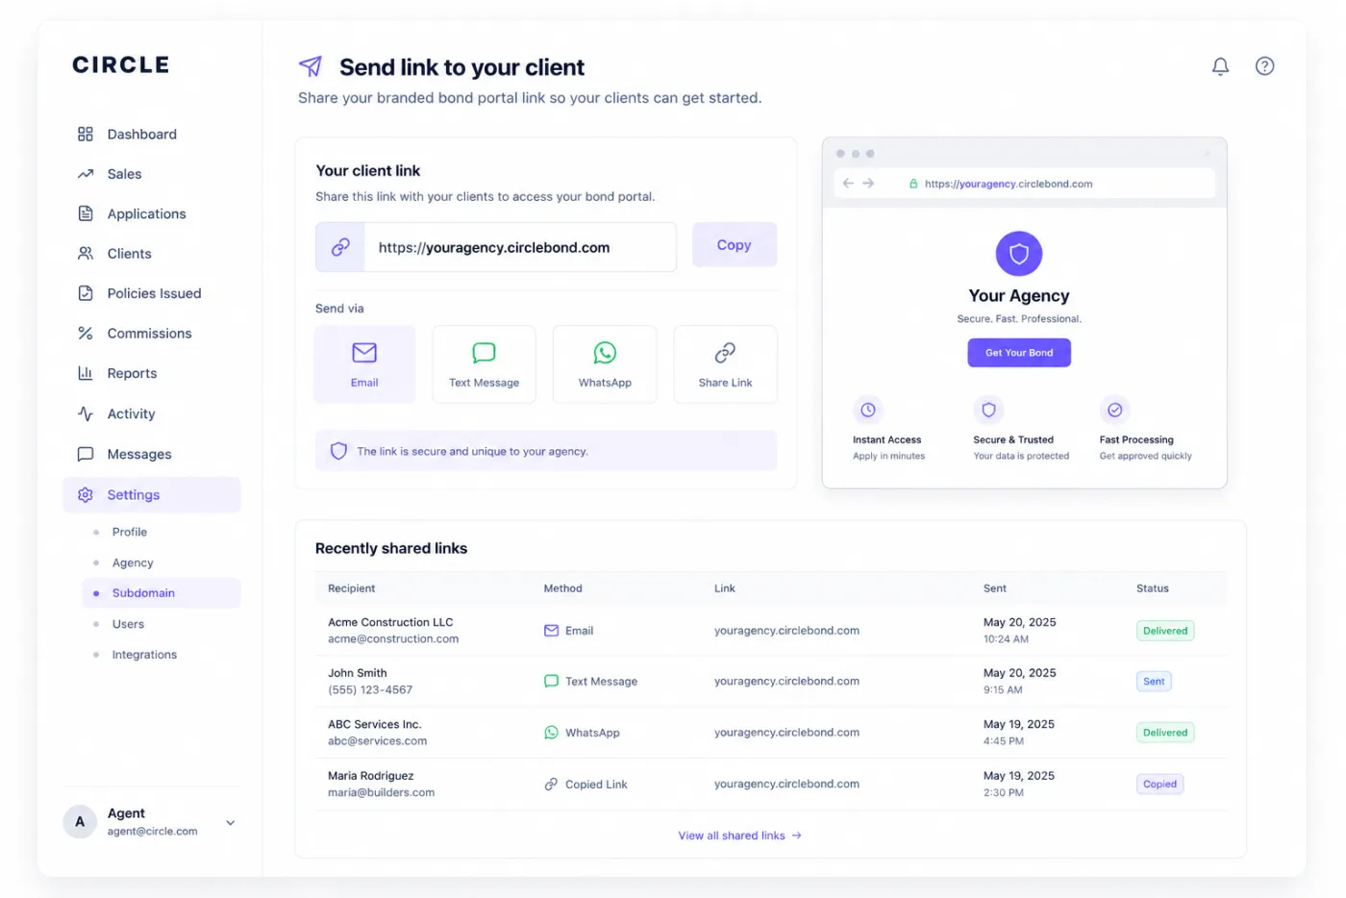Open the Integrations settings subpage
1346x898 pixels.
pos(144,655)
